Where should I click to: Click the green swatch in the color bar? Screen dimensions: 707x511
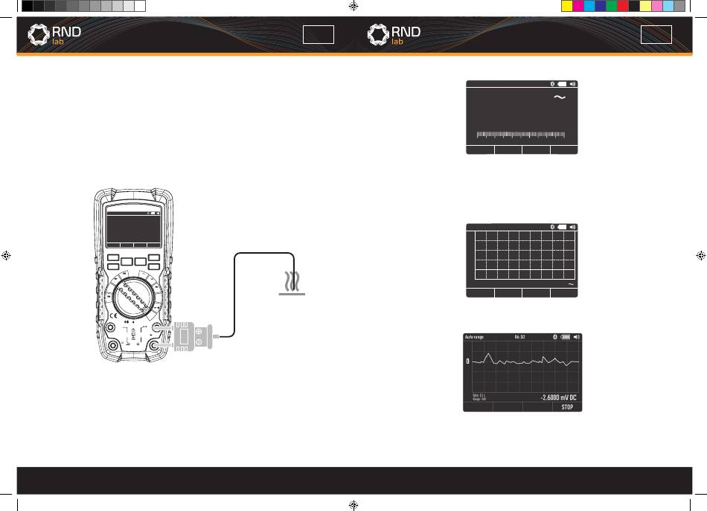(612, 6)
